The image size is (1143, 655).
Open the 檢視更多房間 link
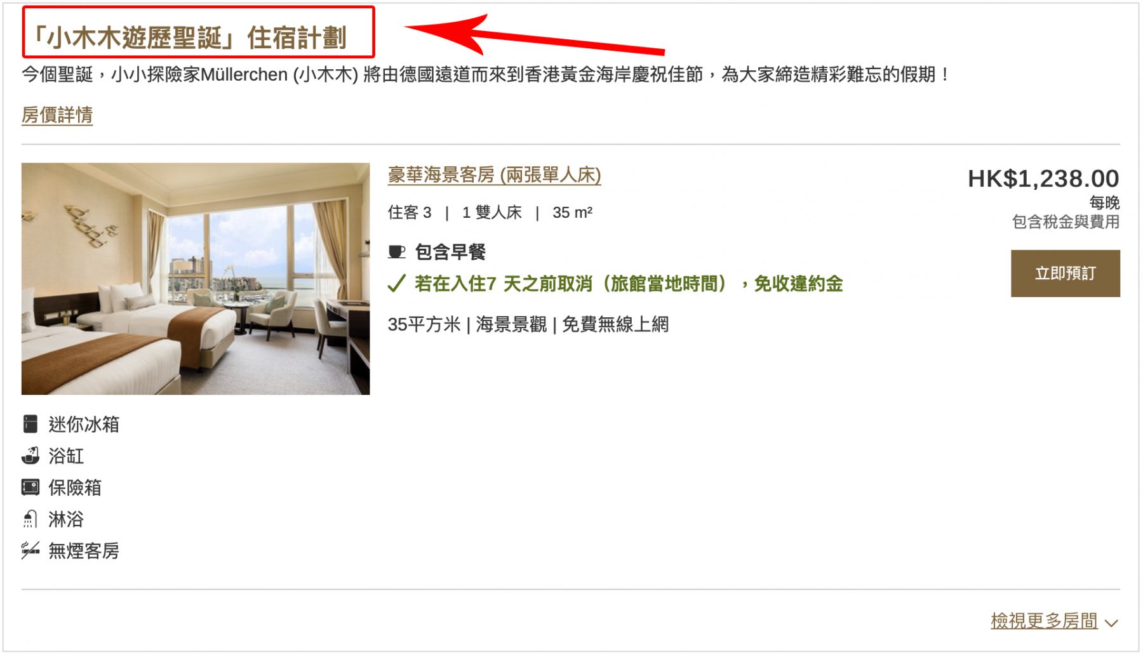click(x=1044, y=621)
